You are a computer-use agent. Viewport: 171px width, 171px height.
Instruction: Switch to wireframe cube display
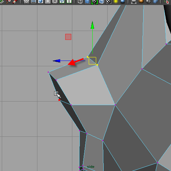[80, 1]
